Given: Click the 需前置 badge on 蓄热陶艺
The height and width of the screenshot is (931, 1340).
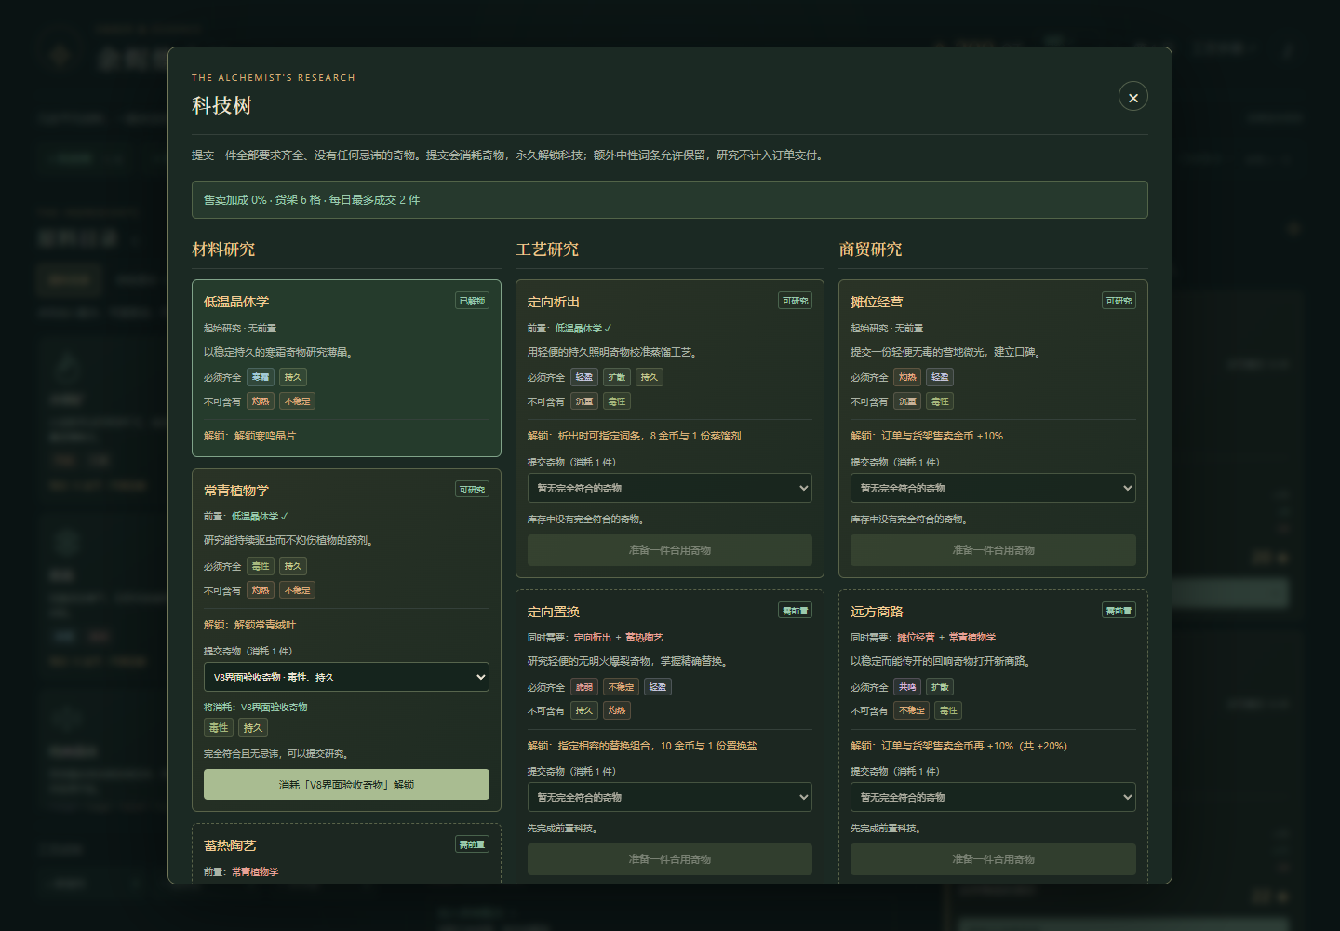Looking at the screenshot, I should [472, 844].
